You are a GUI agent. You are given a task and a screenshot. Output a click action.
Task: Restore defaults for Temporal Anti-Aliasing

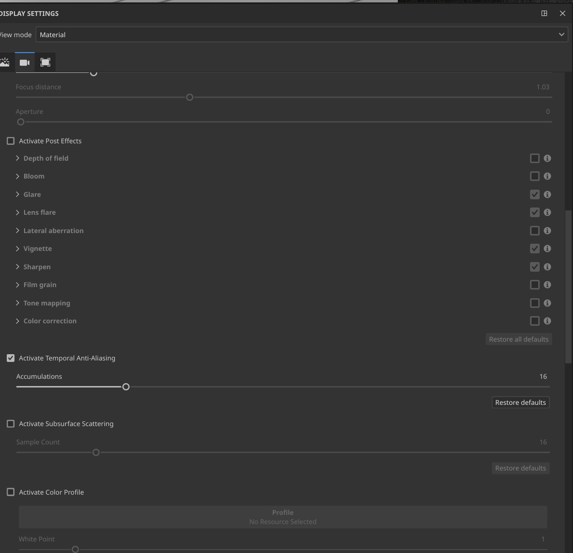coord(520,402)
